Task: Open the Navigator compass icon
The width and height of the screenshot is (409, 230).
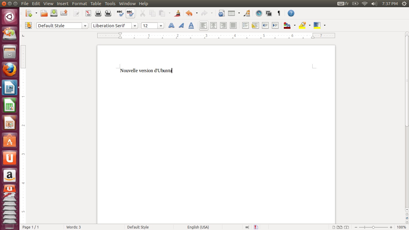Action: 259,13
